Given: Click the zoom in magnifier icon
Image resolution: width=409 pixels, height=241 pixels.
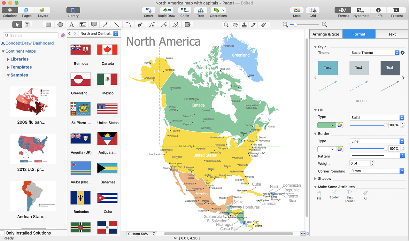Looking at the screenshot, I should (324, 25).
